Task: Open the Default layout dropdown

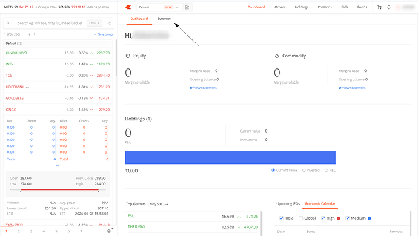Action: (x=159, y=7)
